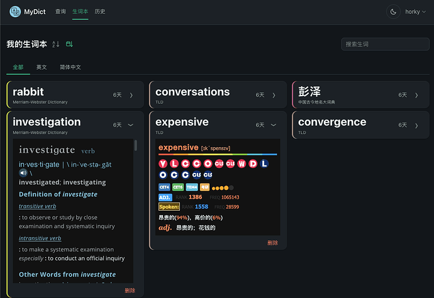
Task: Collapse the investigation card chevron
Action: [131, 125]
